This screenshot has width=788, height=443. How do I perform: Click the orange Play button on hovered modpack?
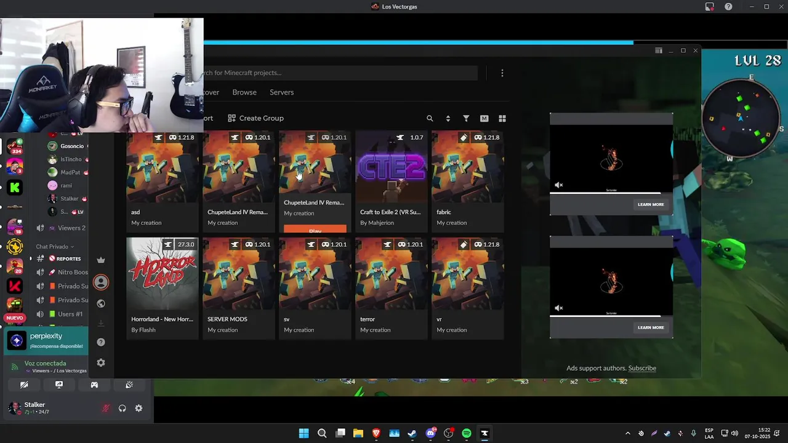point(315,229)
